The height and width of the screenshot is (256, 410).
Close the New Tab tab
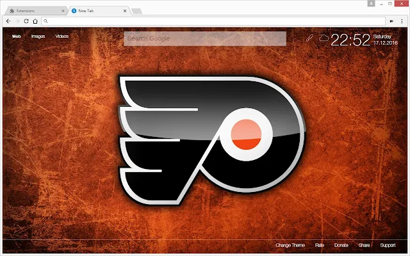pos(125,11)
